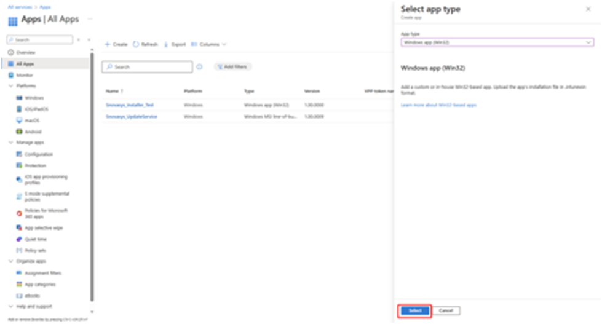Open iOS app provisioning profiles icon

click(19, 180)
